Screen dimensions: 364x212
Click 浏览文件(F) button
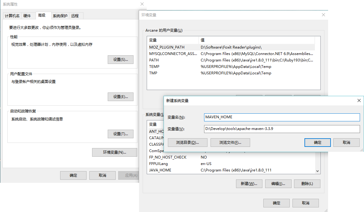click(x=230, y=143)
